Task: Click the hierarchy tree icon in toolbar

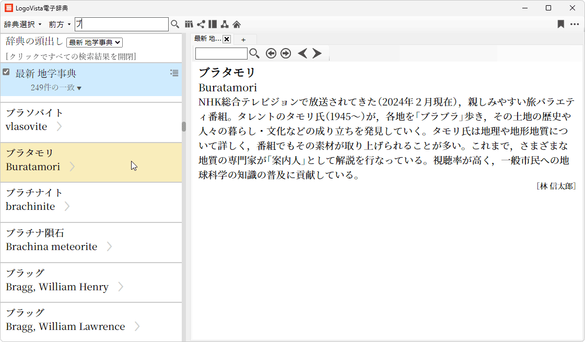Action: 224,24
